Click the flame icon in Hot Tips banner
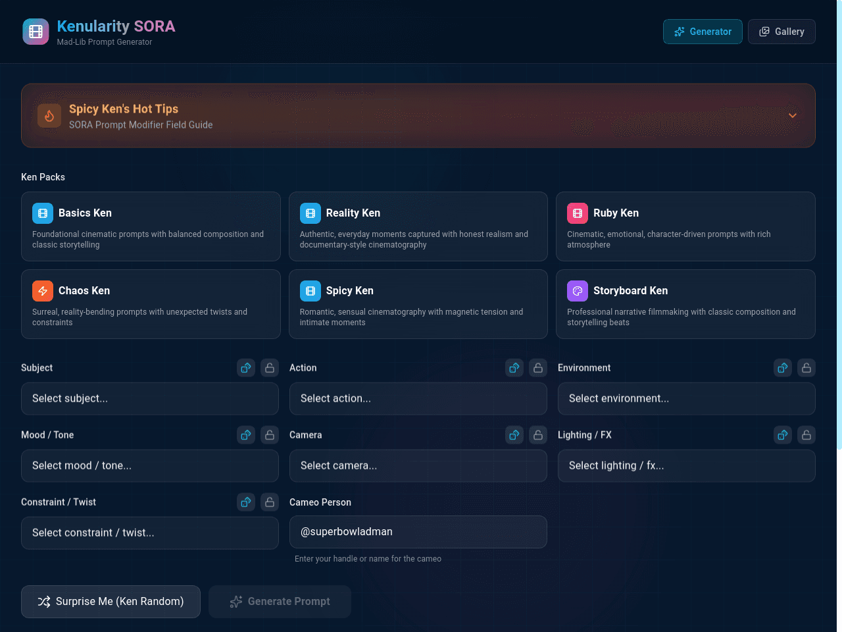This screenshot has height=632, width=842. (x=49, y=116)
